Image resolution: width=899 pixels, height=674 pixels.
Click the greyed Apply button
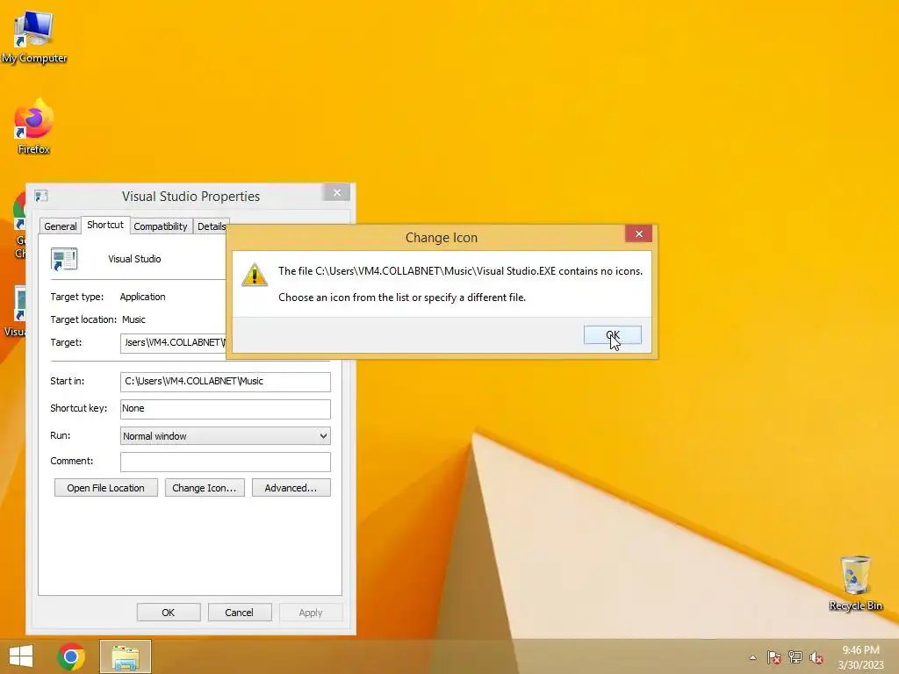click(311, 613)
